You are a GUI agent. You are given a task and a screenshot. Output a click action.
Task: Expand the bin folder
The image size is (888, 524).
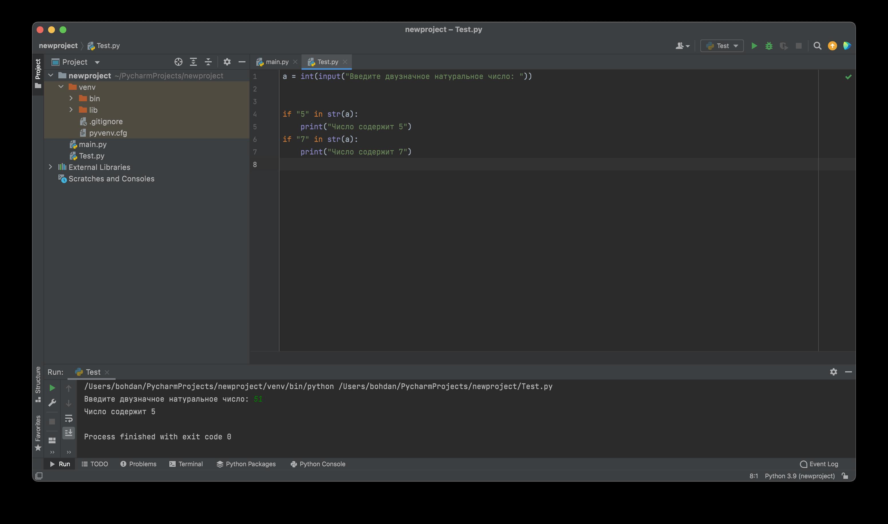[x=71, y=98]
